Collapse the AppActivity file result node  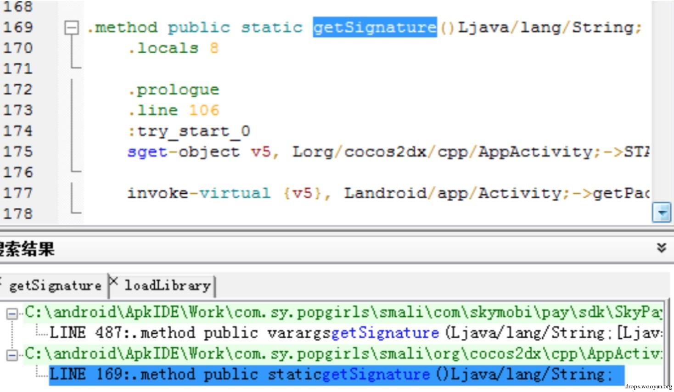[x=12, y=355]
